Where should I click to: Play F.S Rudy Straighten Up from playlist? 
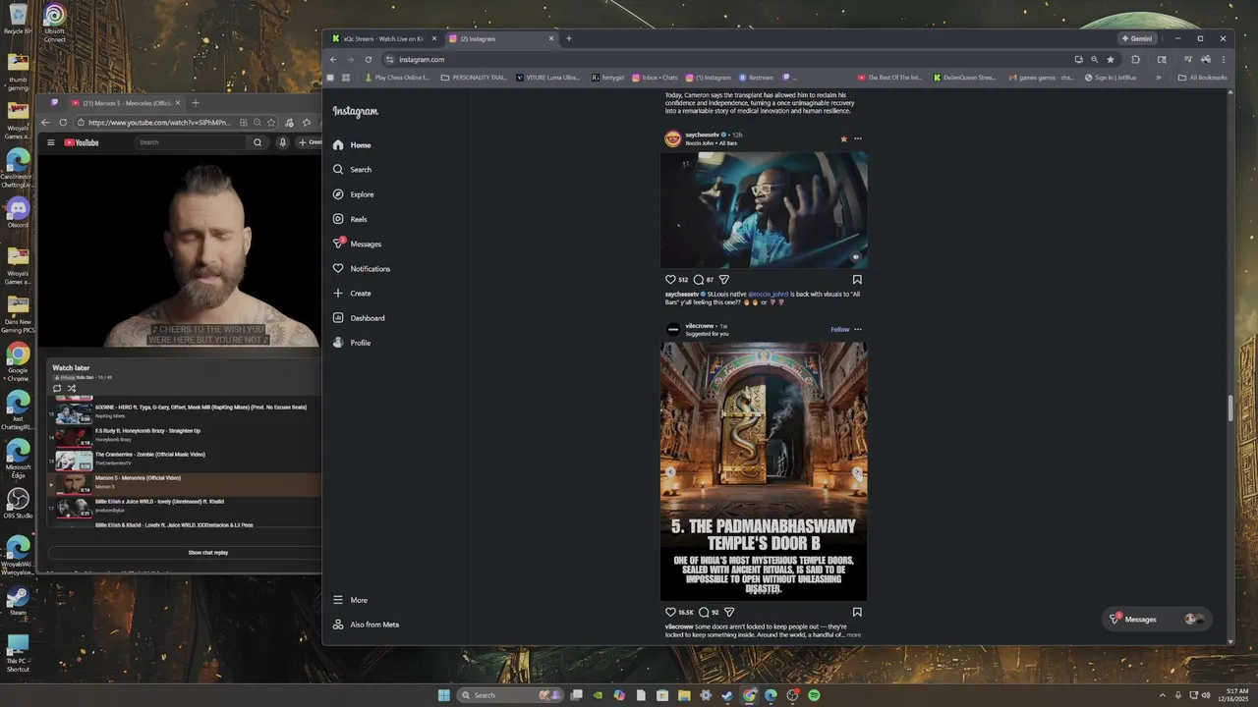(x=185, y=436)
